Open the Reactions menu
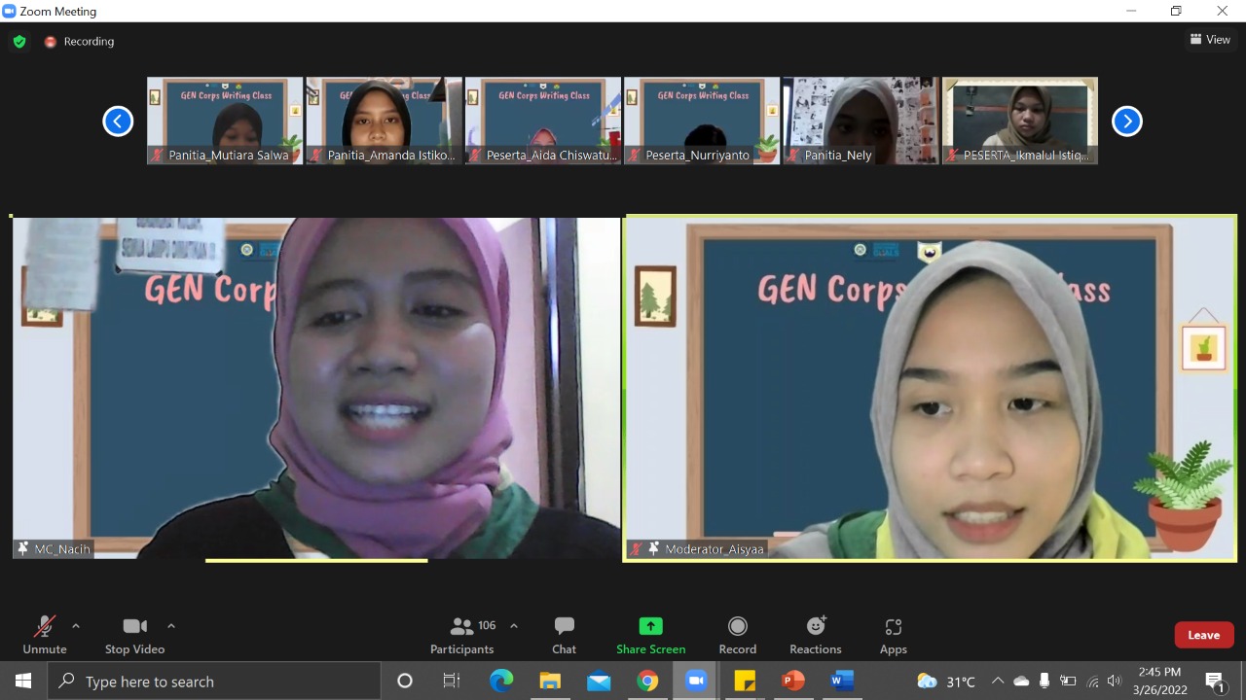This screenshot has width=1246, height=700. coord(816,635)
